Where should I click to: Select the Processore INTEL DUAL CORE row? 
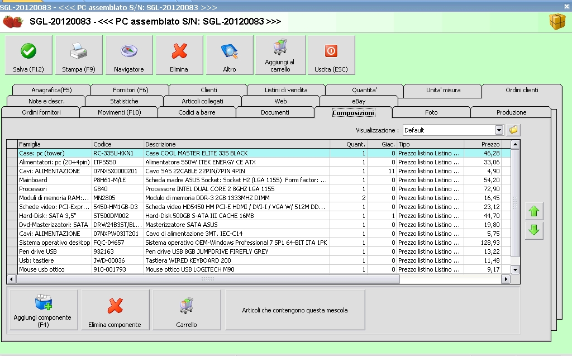pos(259,189)
